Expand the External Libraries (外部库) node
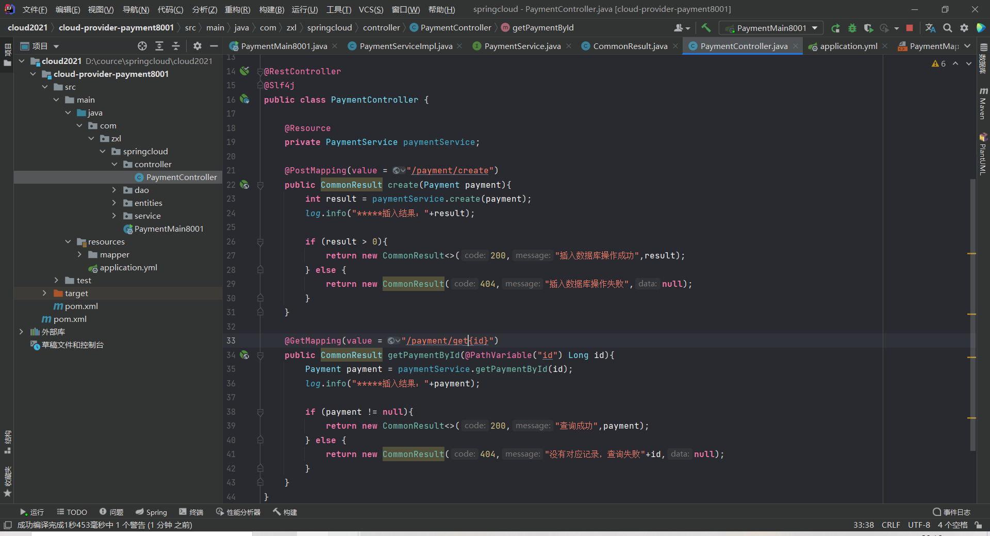 (21, 332)
